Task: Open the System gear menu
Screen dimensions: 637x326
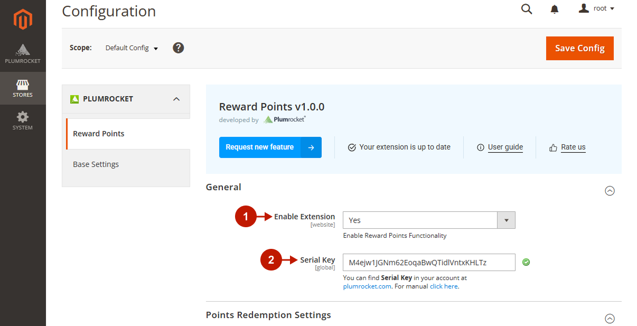Action: (x=23, y=120)
